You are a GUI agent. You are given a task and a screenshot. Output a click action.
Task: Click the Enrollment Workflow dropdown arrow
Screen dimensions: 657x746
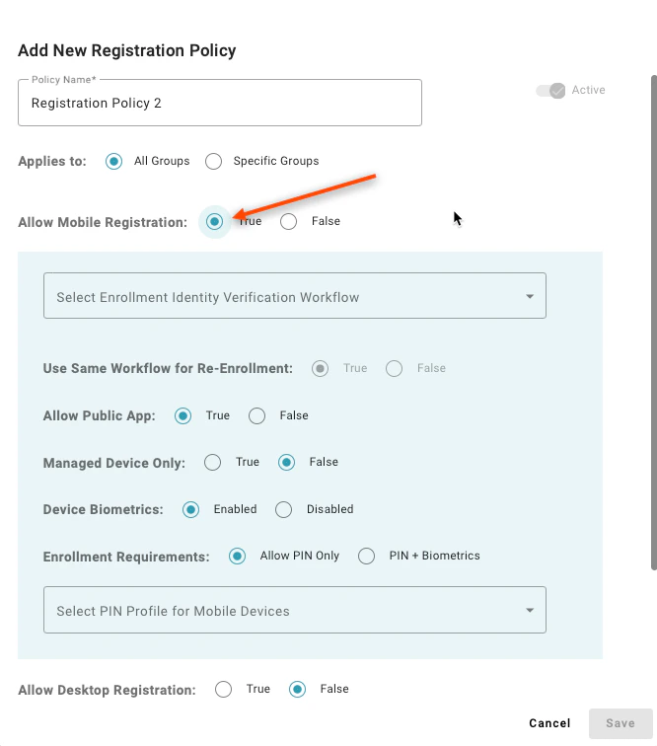coord(530,297)
